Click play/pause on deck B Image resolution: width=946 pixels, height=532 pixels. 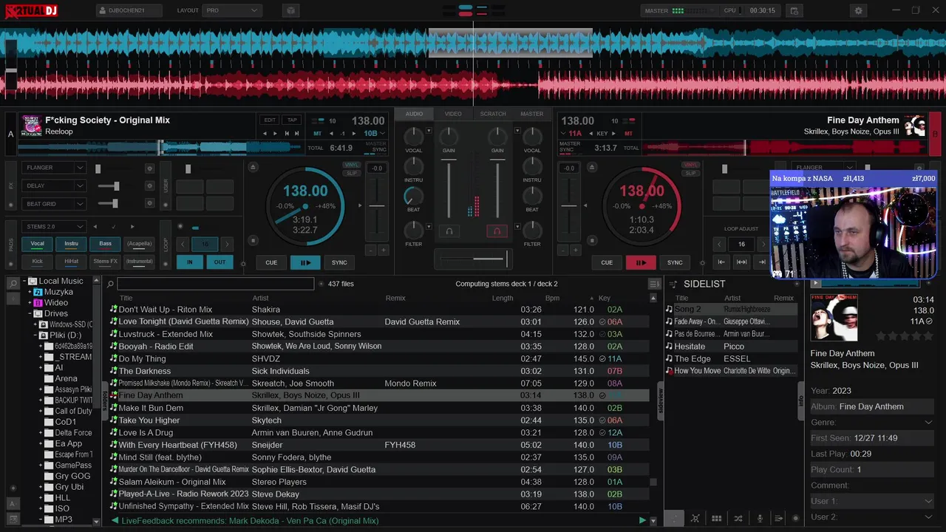[x=641, y=262]
